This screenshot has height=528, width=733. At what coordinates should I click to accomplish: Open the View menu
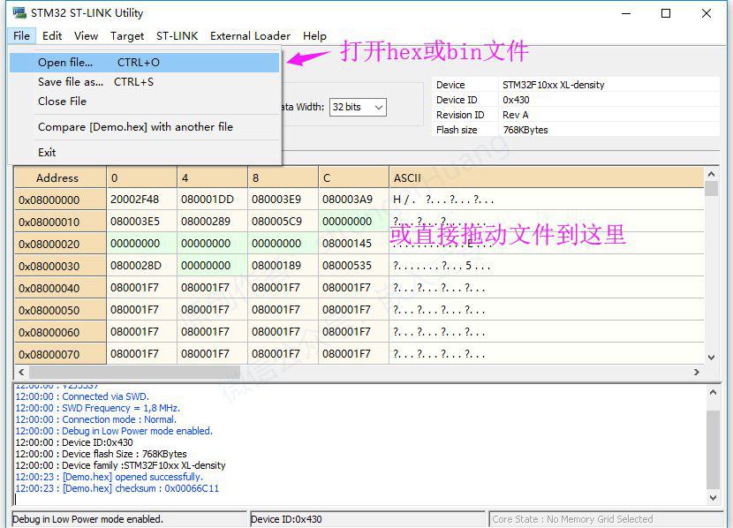pyautogui.click(x=86, y=36)
